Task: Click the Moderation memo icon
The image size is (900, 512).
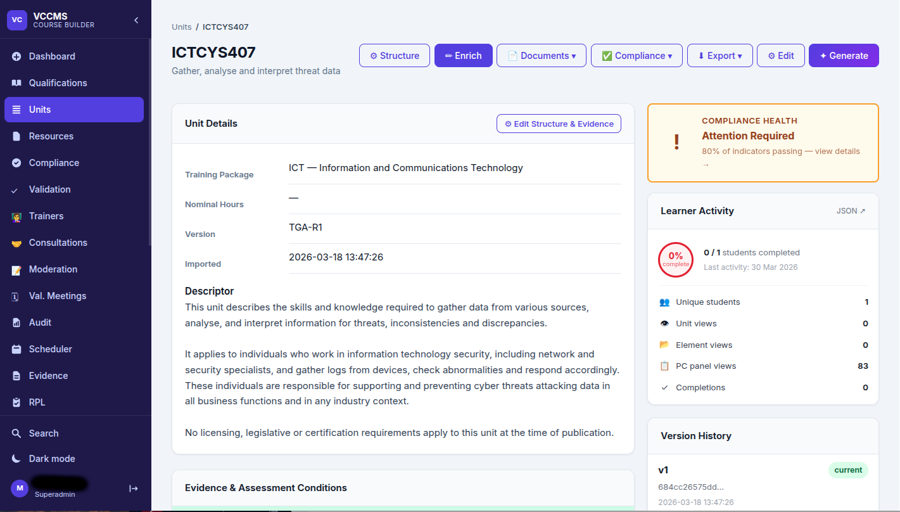Action: (x=16, y=270)
